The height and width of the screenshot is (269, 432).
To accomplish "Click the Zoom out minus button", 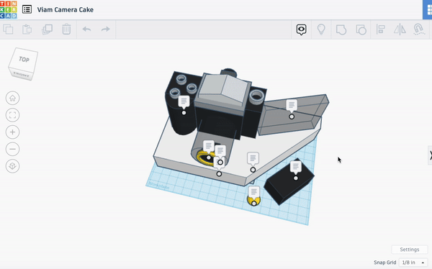I will pyautogui.click(x=12, y=149).
